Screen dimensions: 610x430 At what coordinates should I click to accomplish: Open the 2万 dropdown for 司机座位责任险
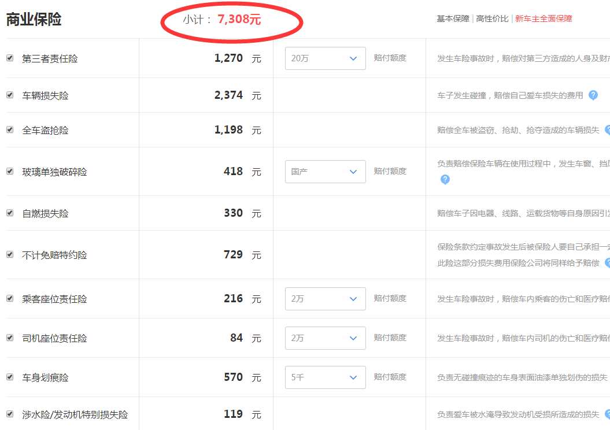[325, 338]
